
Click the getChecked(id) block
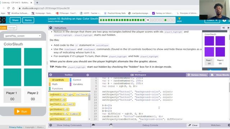[60, 119]
